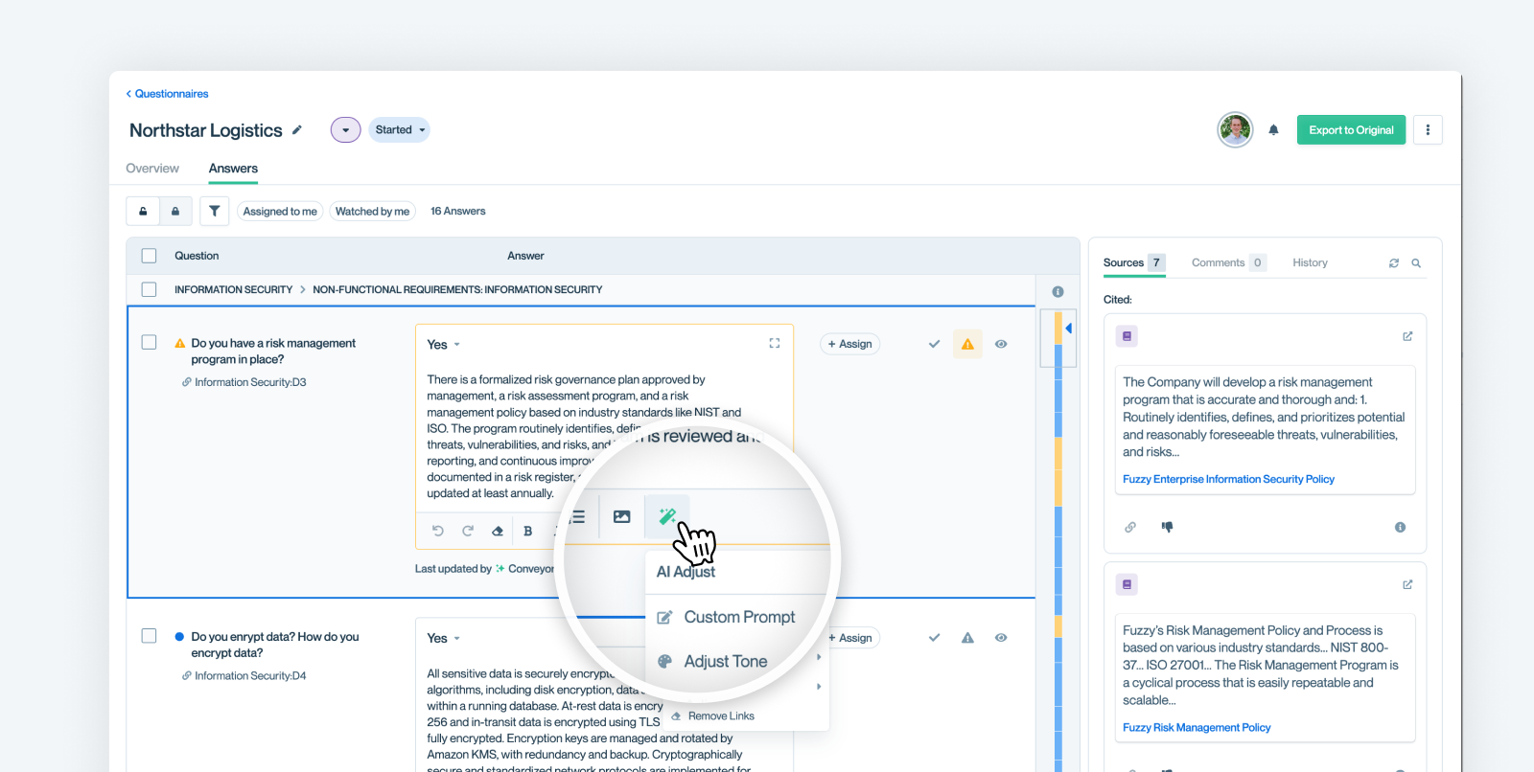
Task: Refresh the sources panel
Action: coord(1394,263)
